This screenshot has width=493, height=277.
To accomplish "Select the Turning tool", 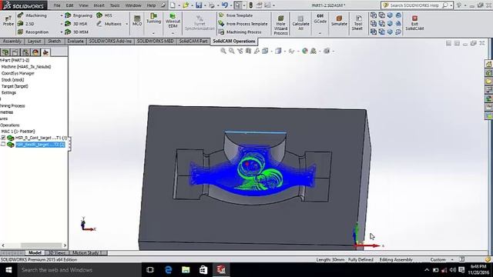I will pyautogui.click(x=153, y=18).
